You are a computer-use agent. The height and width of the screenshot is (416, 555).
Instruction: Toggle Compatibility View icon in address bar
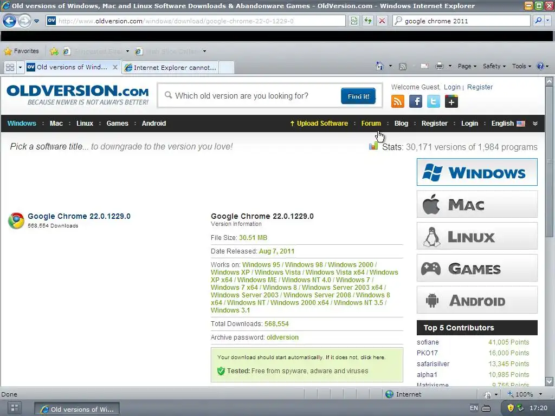(x=354, y=21)
